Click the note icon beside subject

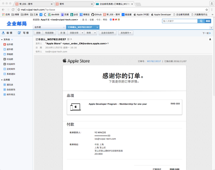pyautogui.click(x=68, y=40)
